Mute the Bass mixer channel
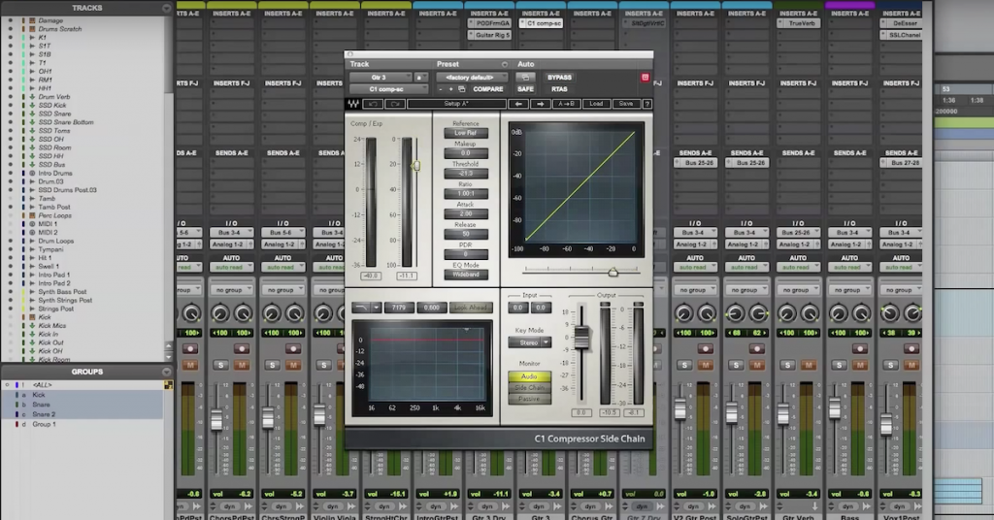The image size is (994, 520). pyautogui.click(x=860, y=365)
